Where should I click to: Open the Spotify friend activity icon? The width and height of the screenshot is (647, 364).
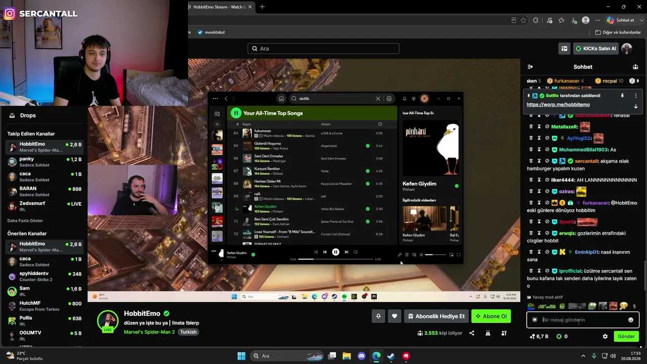[x=413, y=99]
